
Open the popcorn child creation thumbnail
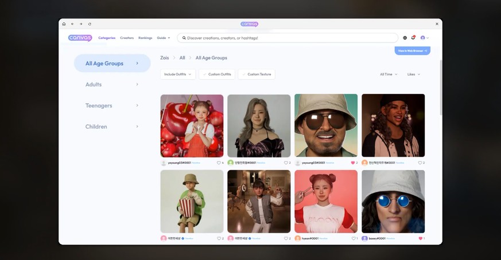192,202
